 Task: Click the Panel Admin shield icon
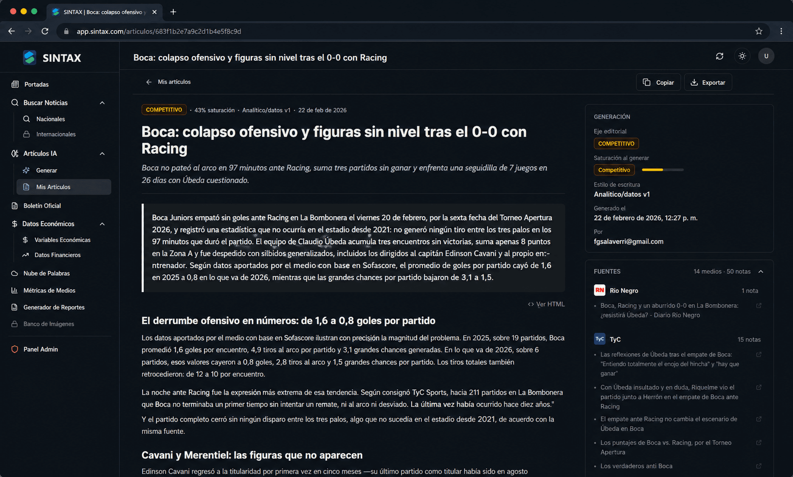coord(15,350)
